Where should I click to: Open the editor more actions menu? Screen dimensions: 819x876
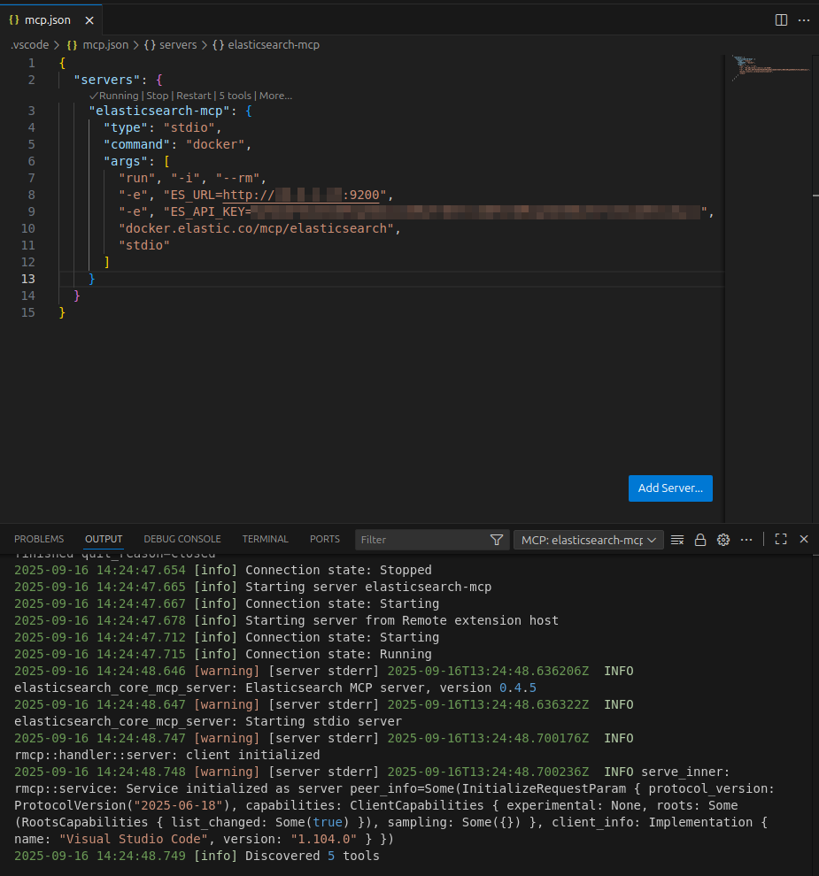804,19
